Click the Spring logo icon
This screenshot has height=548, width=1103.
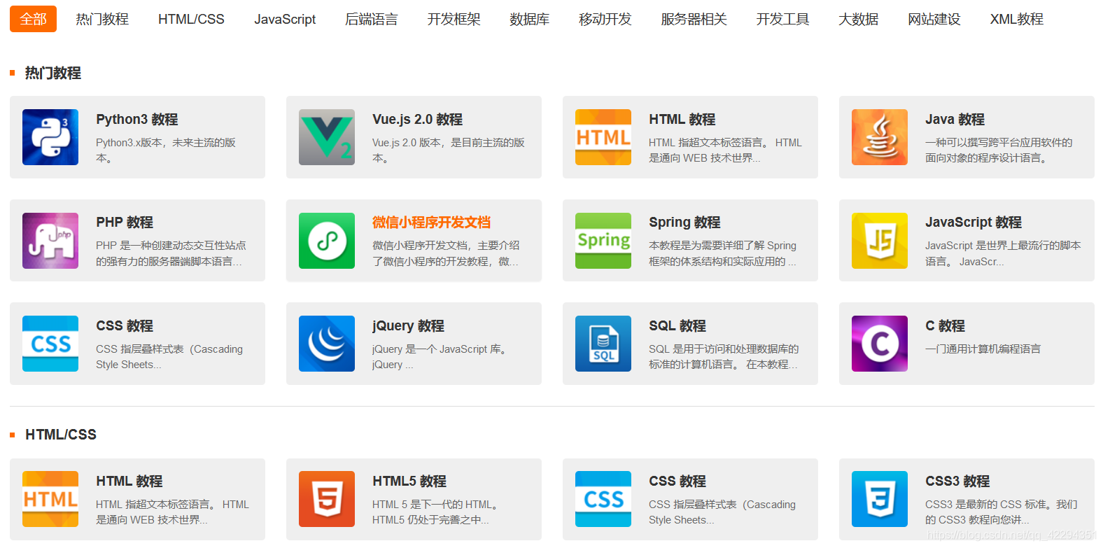603,241
